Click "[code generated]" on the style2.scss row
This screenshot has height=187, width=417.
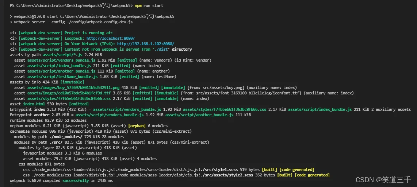(x=312, y=175)
